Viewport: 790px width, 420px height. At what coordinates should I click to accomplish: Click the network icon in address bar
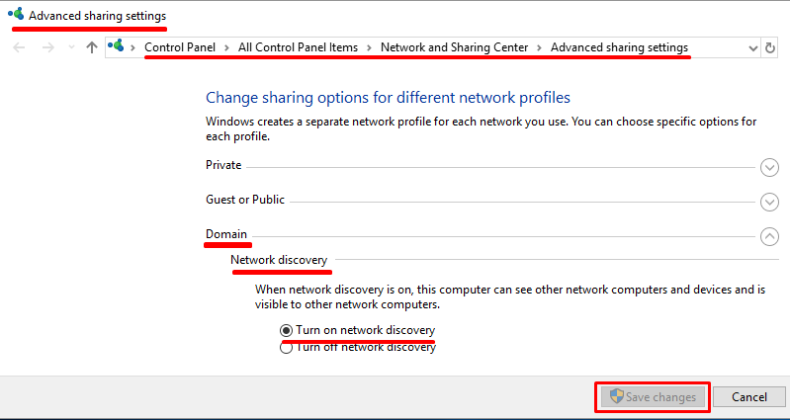[117, 47]
